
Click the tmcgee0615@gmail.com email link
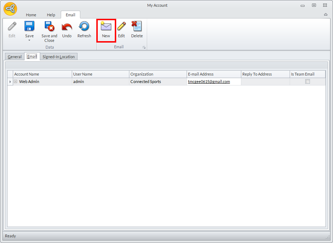coord(209,82)
